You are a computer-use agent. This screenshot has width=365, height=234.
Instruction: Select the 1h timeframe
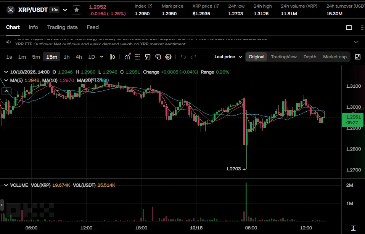67,57
